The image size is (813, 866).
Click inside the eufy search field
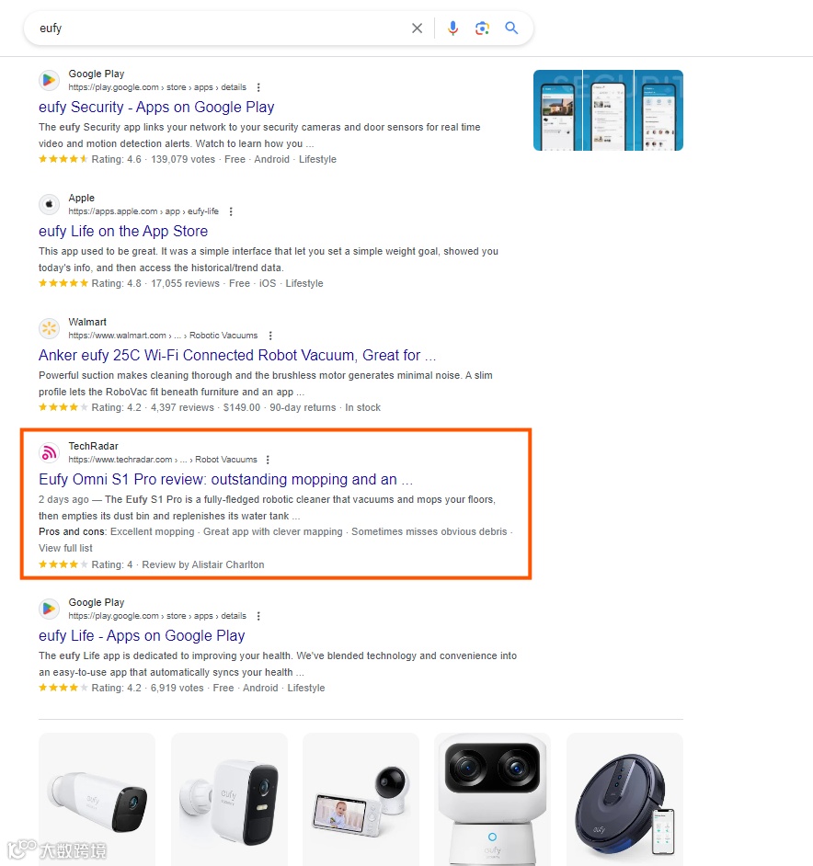[221, 28]
